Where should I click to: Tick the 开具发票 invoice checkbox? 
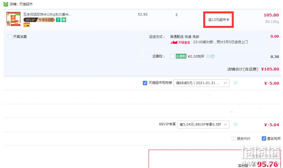pos(10,37)
